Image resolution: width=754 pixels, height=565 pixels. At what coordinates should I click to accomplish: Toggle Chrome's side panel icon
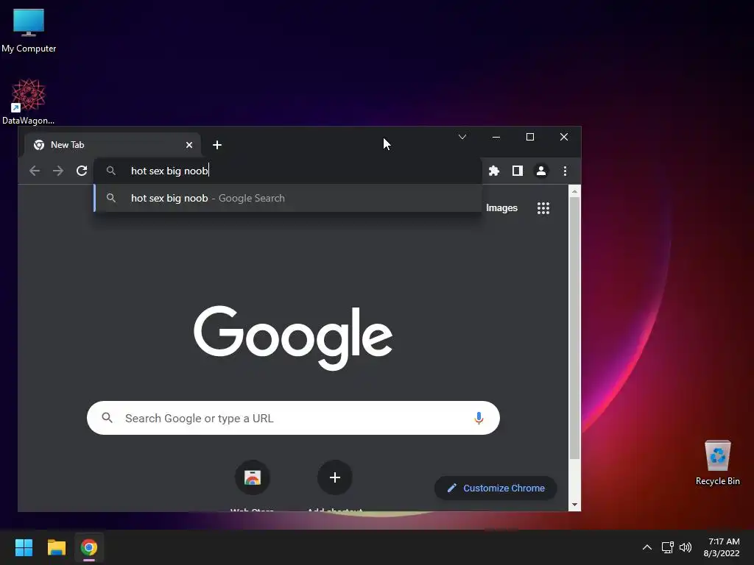click(x=518, y=171)
